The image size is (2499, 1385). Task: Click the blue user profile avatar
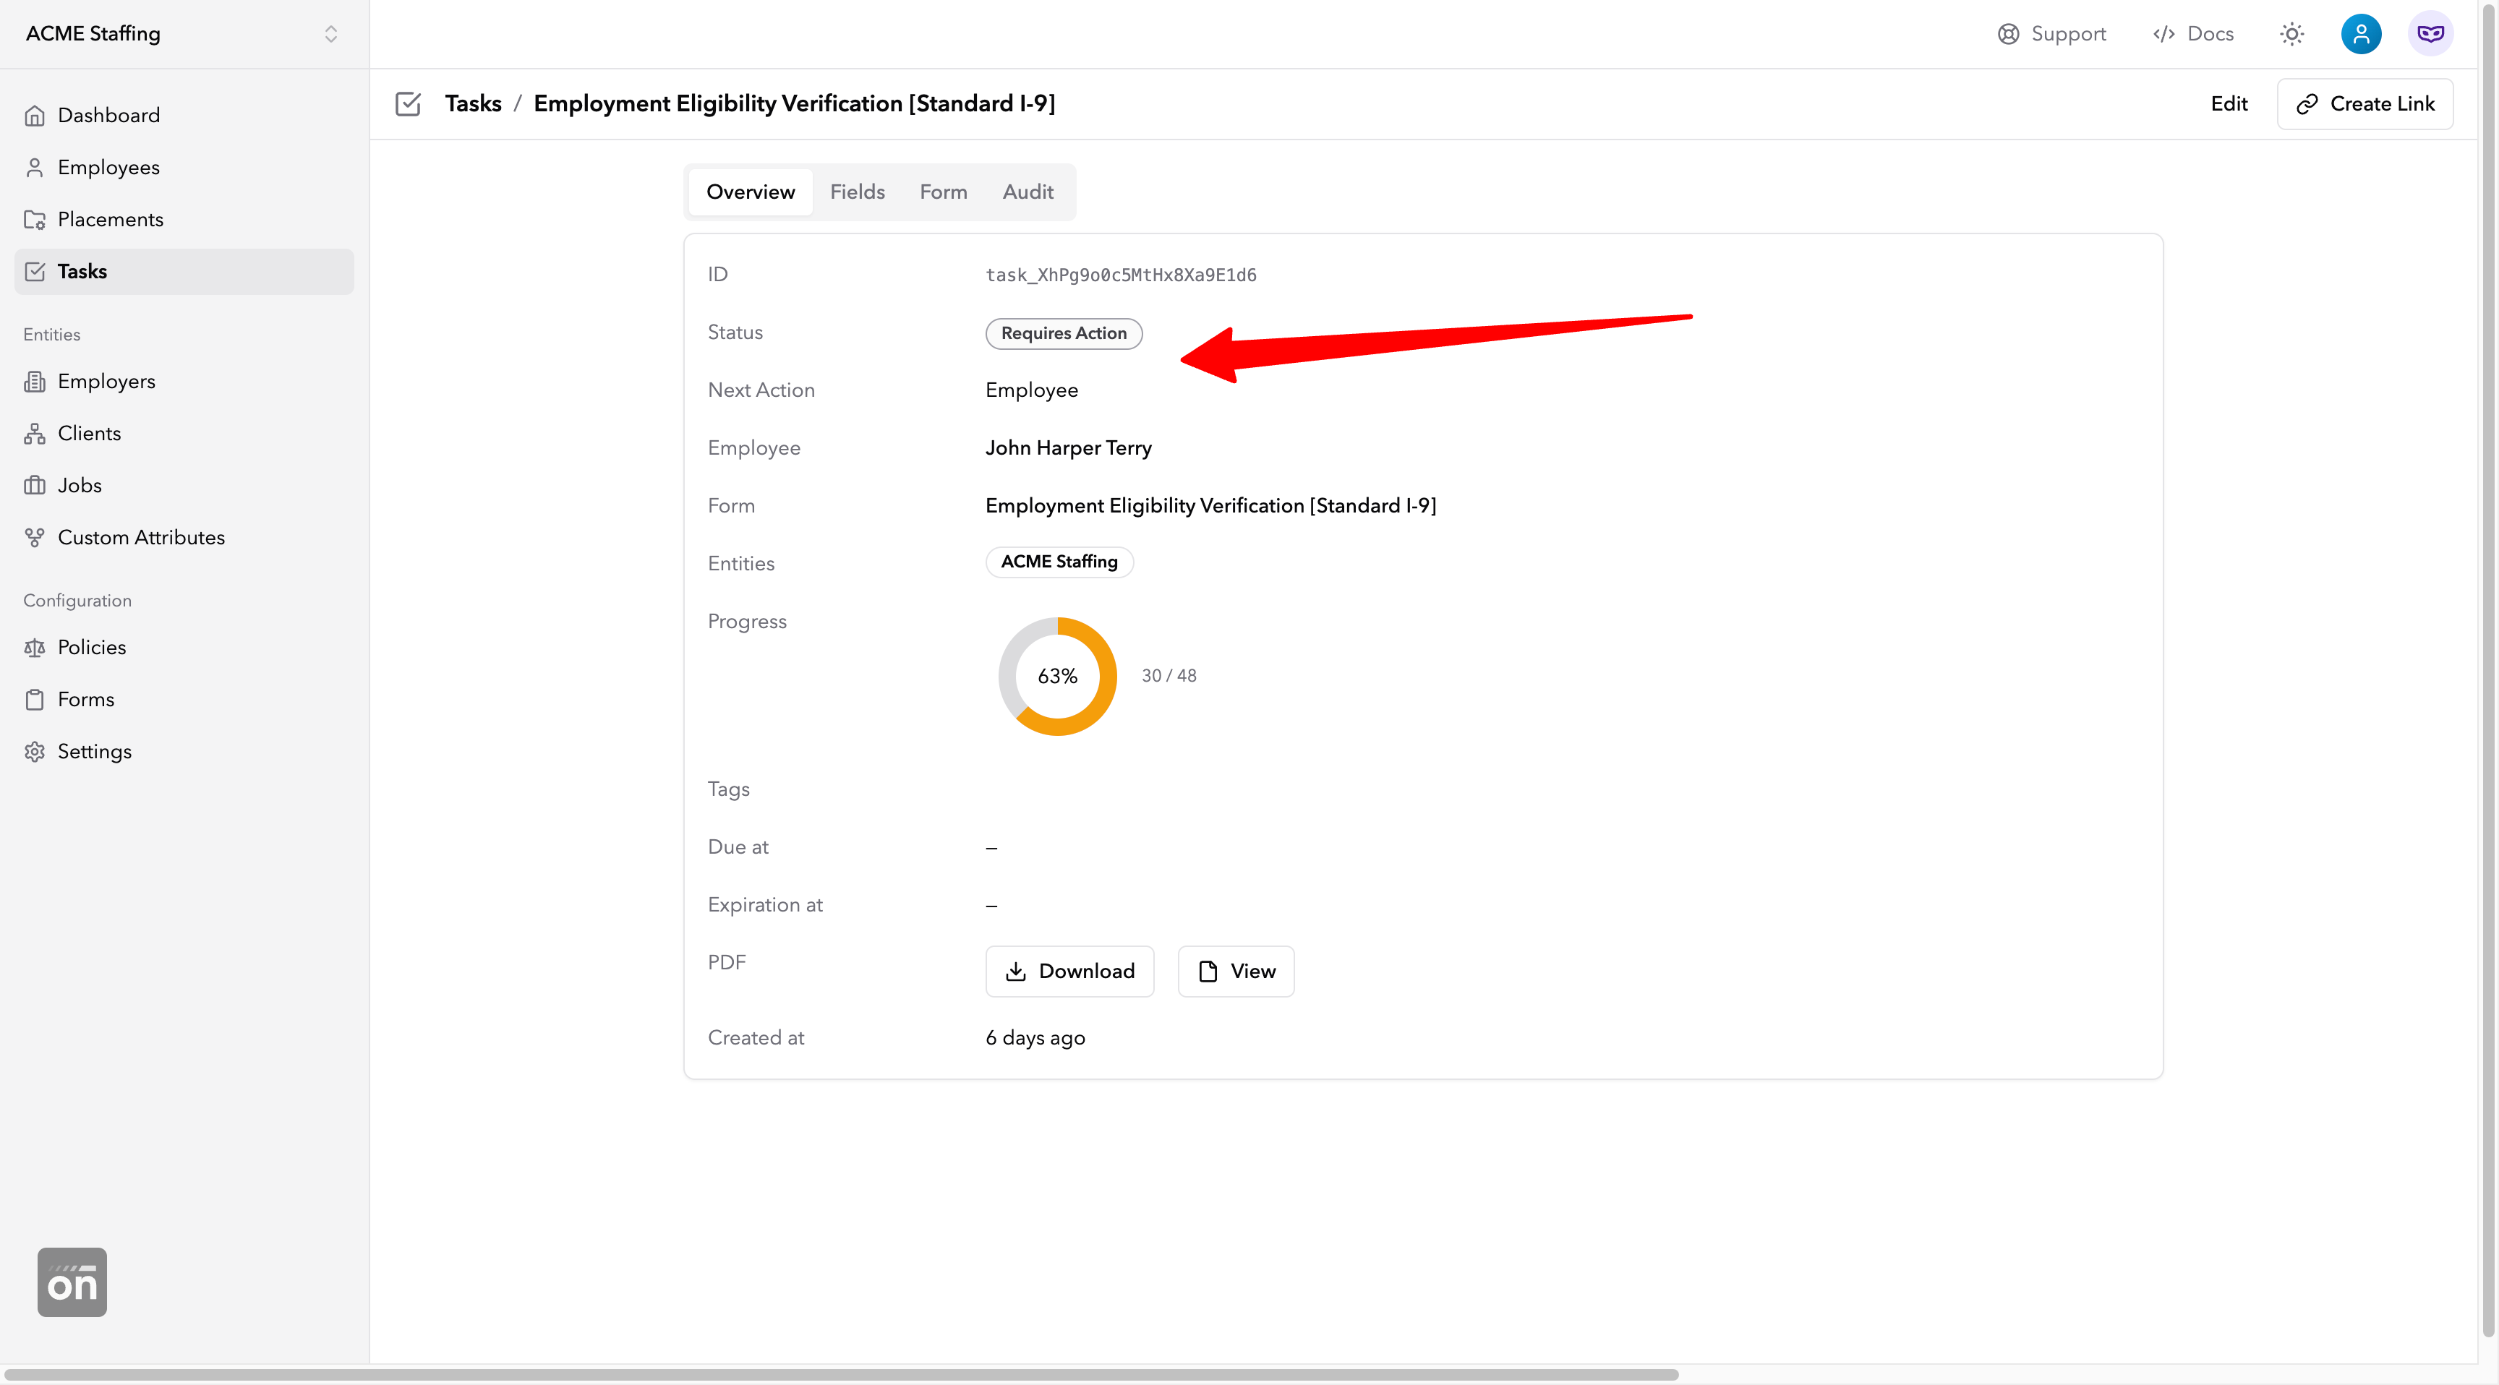click(2360, 34)
